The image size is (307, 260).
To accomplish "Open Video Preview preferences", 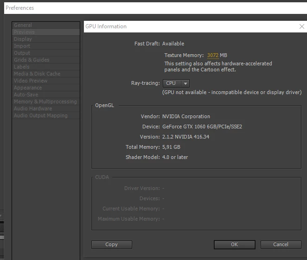I will coord(46,81).
